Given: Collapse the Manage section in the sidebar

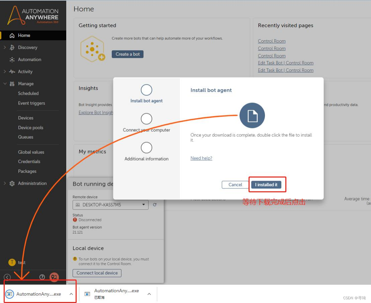Looking at the screenshot, I should point(5,83).
